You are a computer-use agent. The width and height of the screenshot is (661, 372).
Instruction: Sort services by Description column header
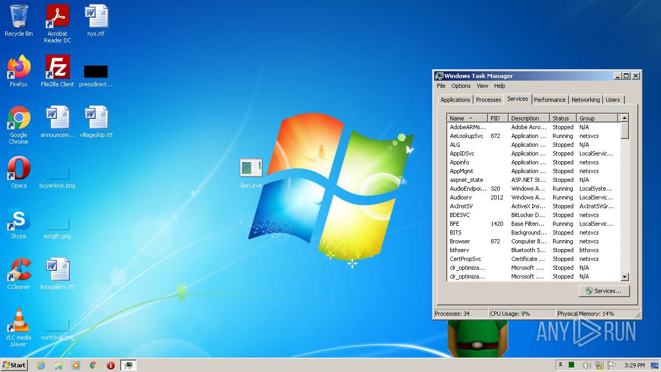coord(529,118)
